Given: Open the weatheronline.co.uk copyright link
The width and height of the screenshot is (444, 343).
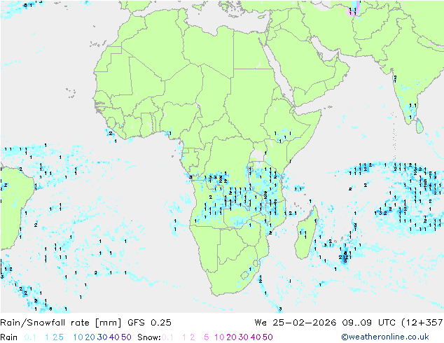Looking at the screenshot, I should tap(385, 337).
